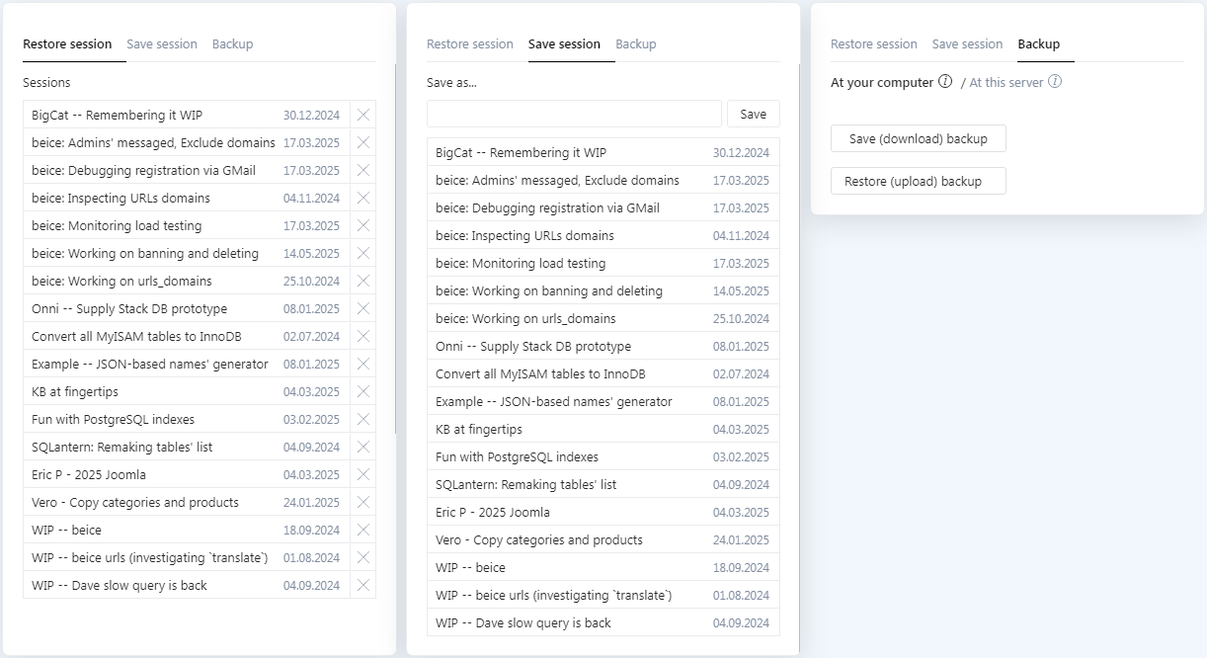
Task: Delete the 'Onni -- Supply Stack DB prototype' session
Action: coord(362,308)
